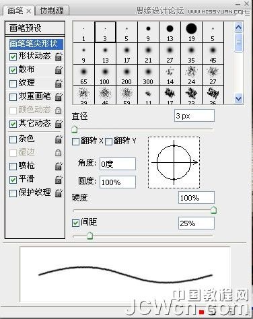
Task: Click the 直径 slider handle
Action: pos(74,129)
